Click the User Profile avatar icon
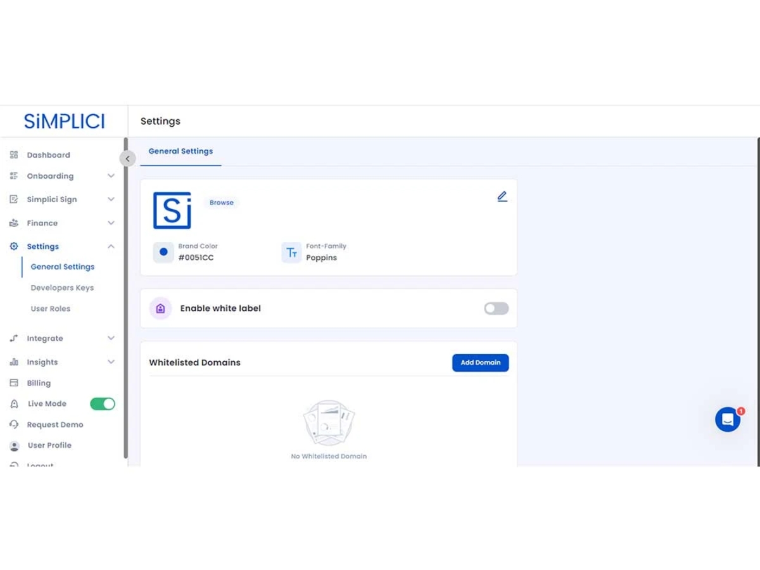Image resolution: width=760 pixels, height=570 pixels. click(x=14, y=446)
